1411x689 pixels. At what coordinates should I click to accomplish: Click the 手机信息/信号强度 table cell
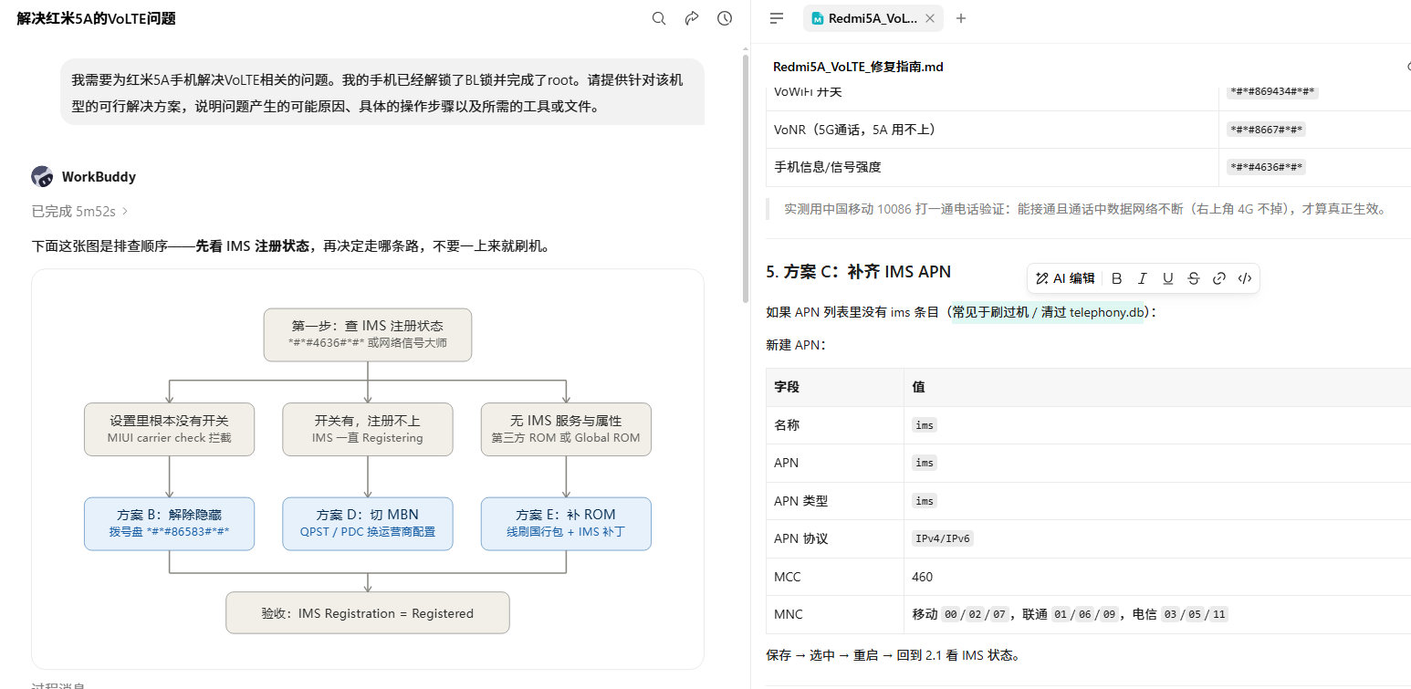tap(993, 167)
